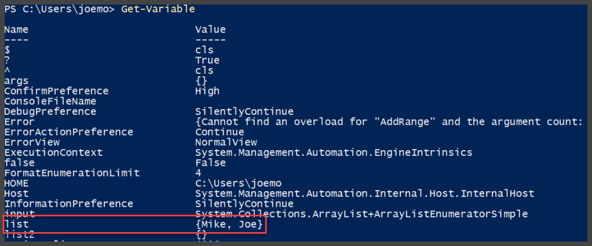Select the InformationPreference variable name
The width and height of the screenshot is (592, 246).
click(68, 204)
